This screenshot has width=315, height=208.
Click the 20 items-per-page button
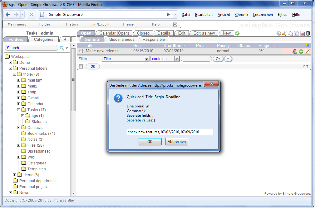coord(93,67)
